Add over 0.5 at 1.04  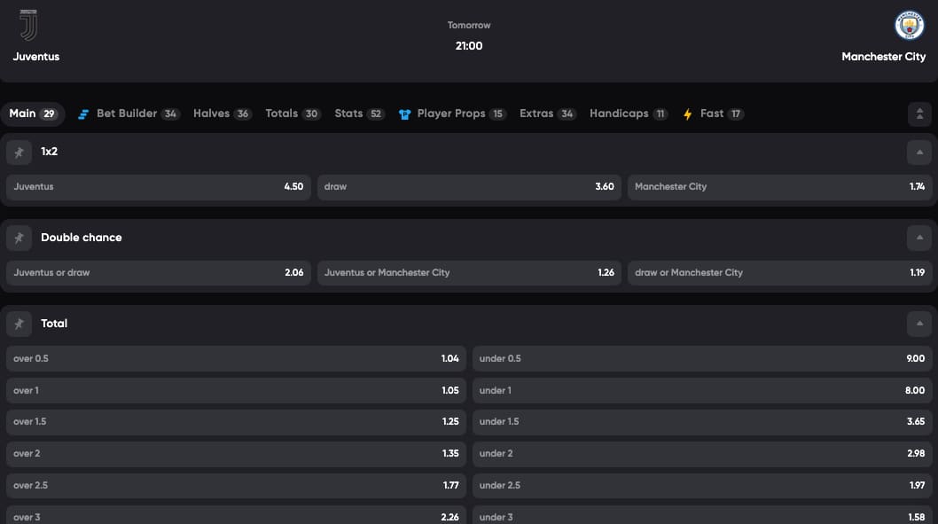point(237,358)
